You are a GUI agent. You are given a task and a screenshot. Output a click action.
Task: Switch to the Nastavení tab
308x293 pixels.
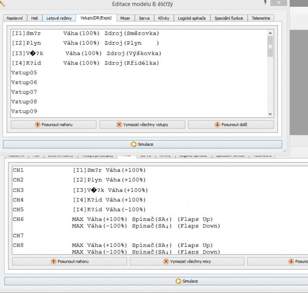(x=15, y=18)
